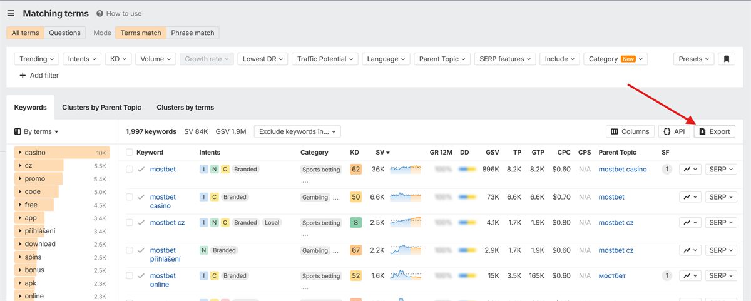
Task: Click Add filter
Action: point(39,75)
